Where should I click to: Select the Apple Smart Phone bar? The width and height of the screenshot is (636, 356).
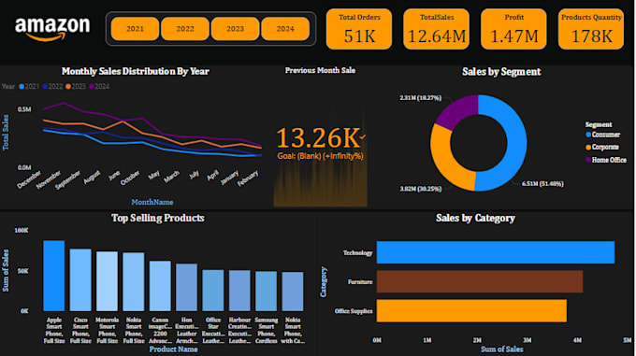[x=54, y=276]
